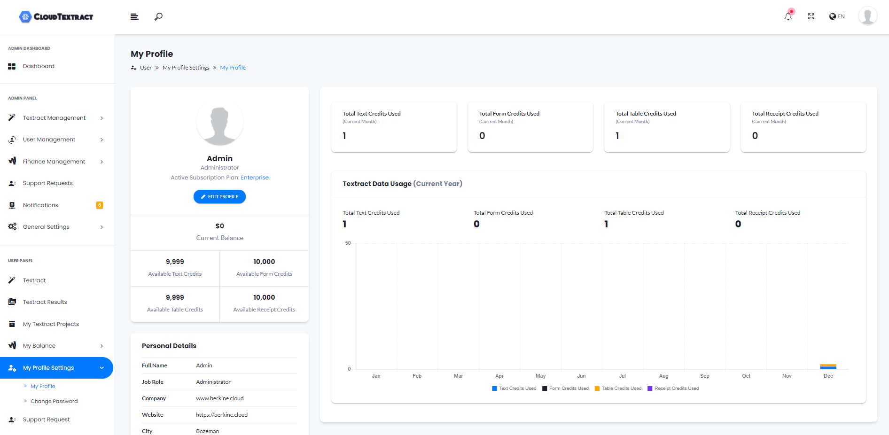Image resolution: width=889 pixels, height=435 pixels.
Task: Click the search magnifier icon
Action: coord(159,16)
